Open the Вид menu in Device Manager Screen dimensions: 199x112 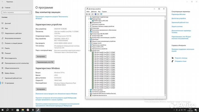pos(99,12)
